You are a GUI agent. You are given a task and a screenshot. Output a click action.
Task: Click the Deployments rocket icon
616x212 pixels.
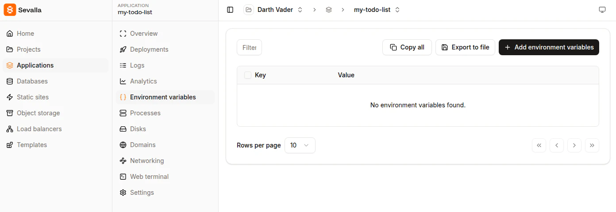tap(123, 49)
